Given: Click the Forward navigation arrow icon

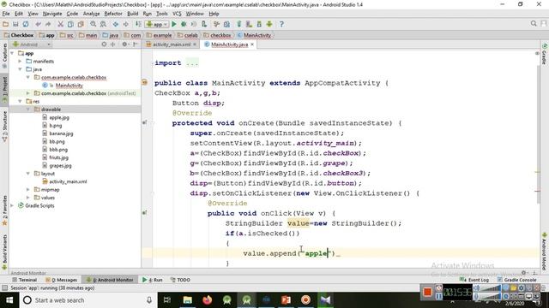Looking at the screenshot, I should pos(125,24).
